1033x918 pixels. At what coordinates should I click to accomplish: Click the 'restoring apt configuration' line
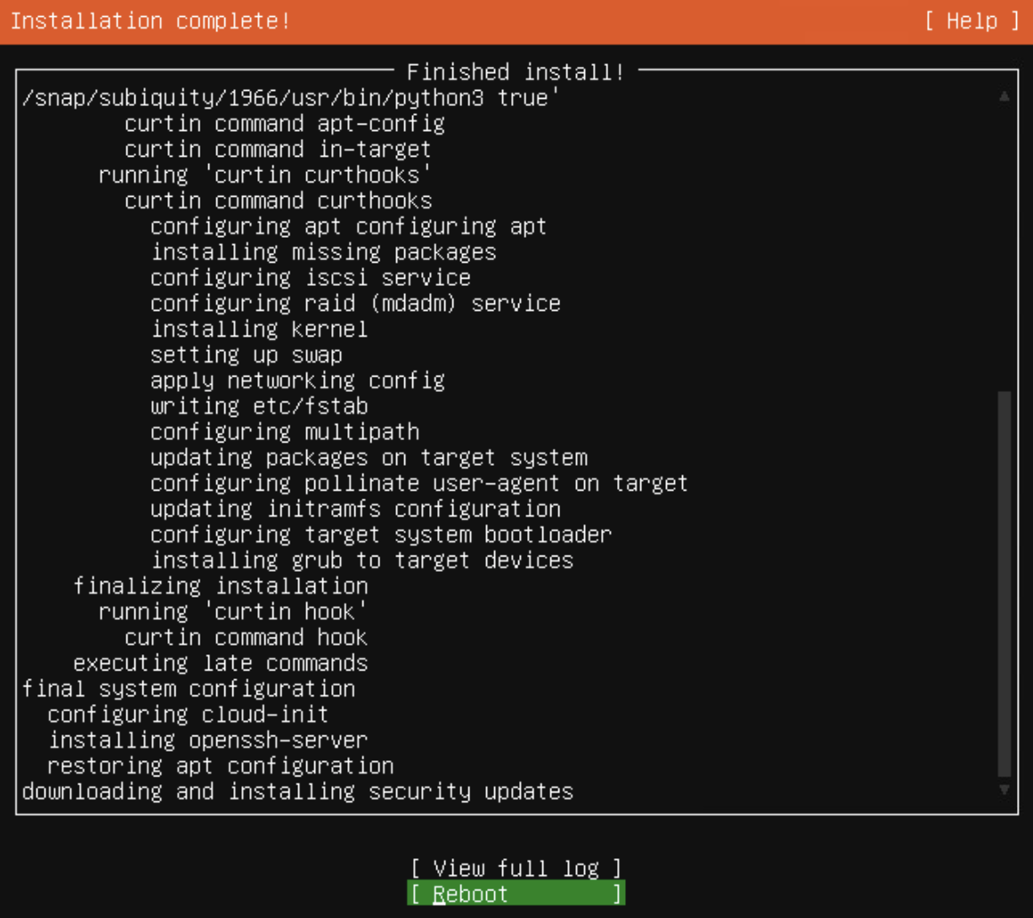(x=220, y=765)
